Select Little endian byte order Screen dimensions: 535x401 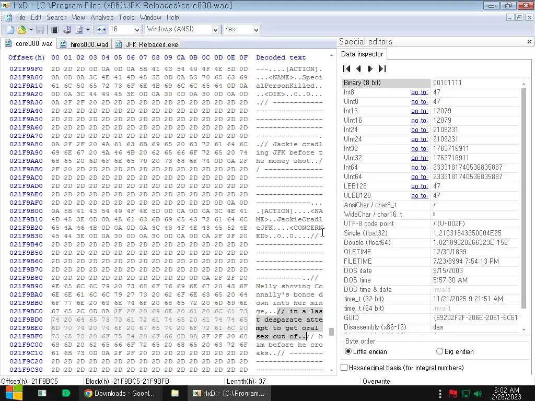(366, 351)
